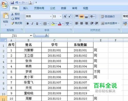Open the 对齐方式 dialog launcher
The image size is (128, 101).
(x=119, y=30)
